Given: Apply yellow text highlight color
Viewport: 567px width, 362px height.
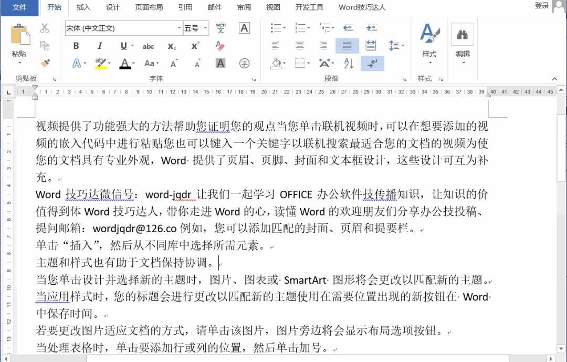Looking at the screenshot, I should point(100,64).
